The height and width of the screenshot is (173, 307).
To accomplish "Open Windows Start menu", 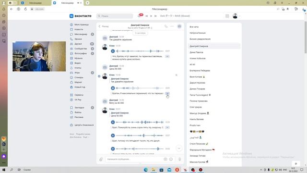I will click(x=4, y=170).
